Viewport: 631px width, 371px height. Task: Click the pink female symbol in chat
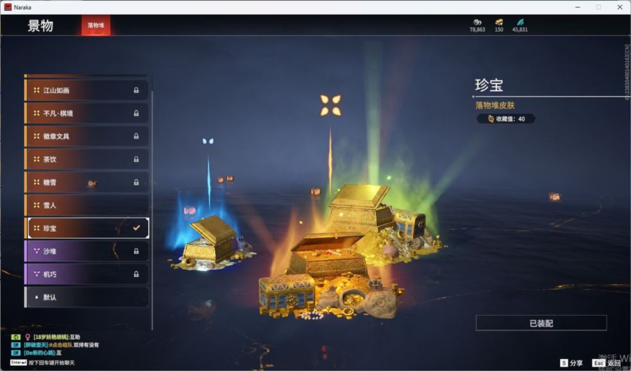[28, 337]
